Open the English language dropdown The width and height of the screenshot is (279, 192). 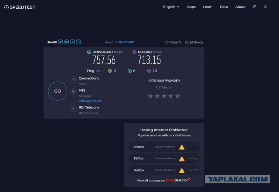171,7
